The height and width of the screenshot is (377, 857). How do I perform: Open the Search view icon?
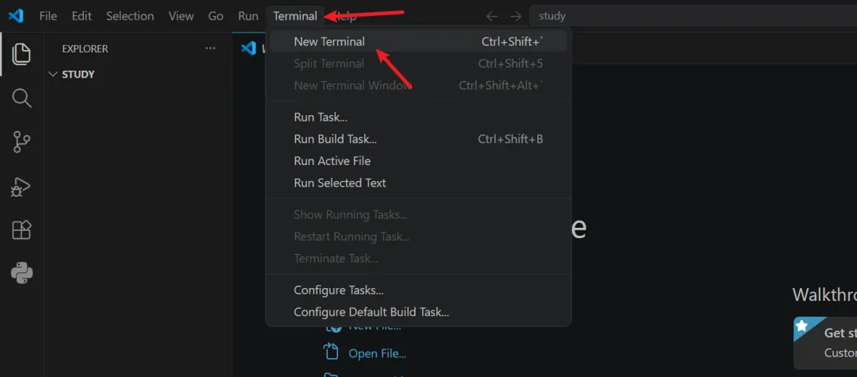coord(21,98)
